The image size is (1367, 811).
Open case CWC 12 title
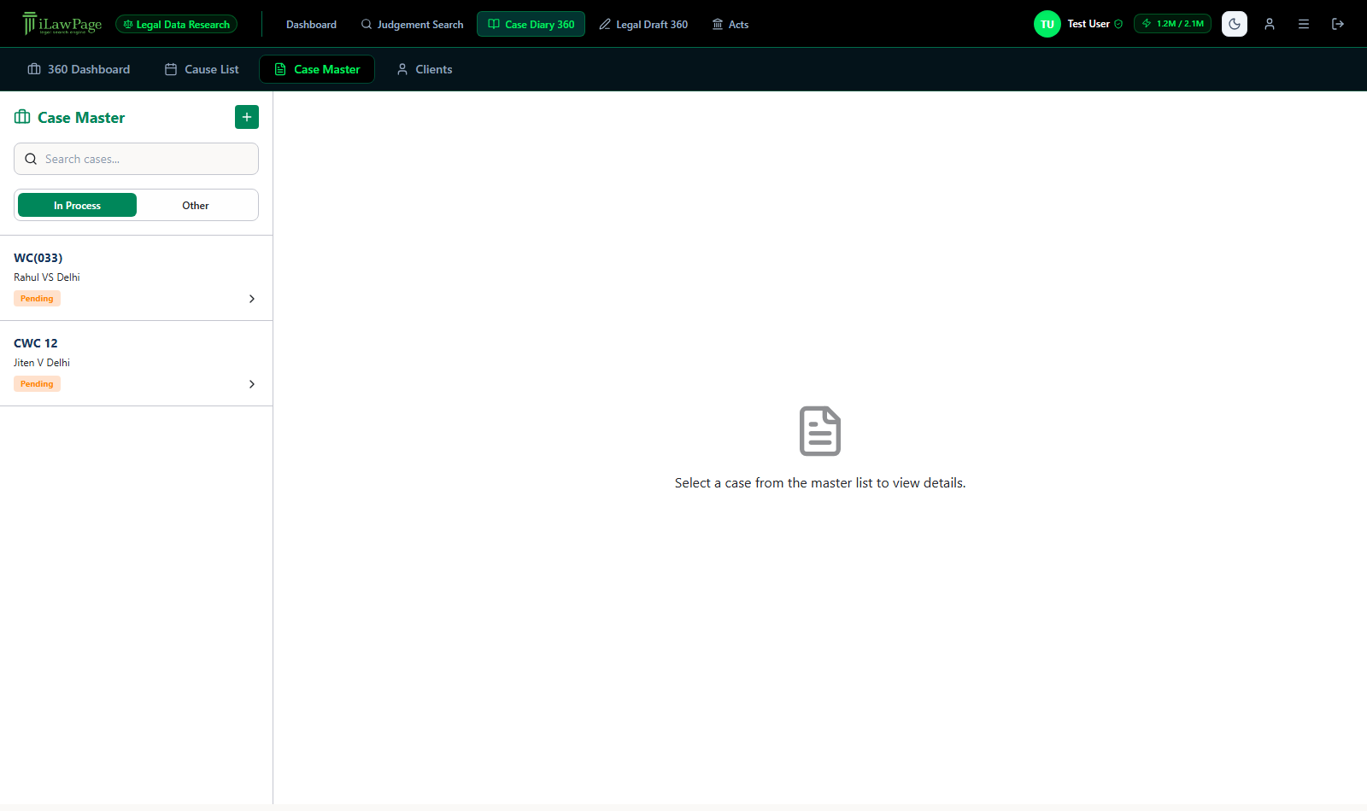(36, 343)
